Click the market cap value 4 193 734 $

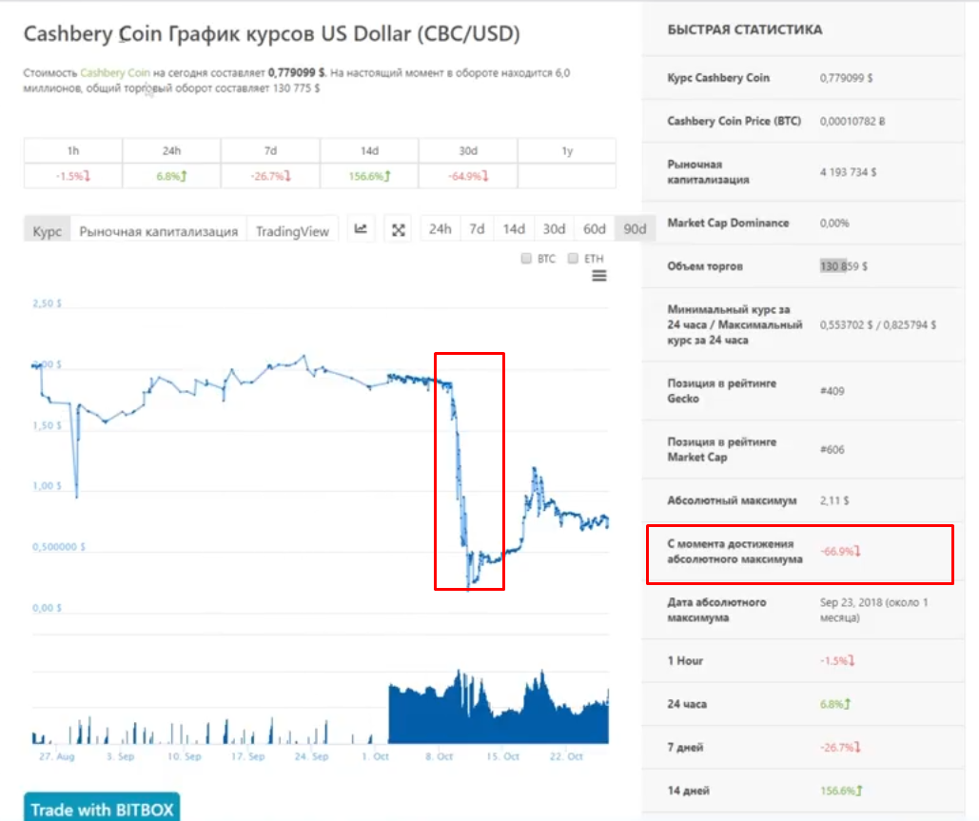[848, 172]
